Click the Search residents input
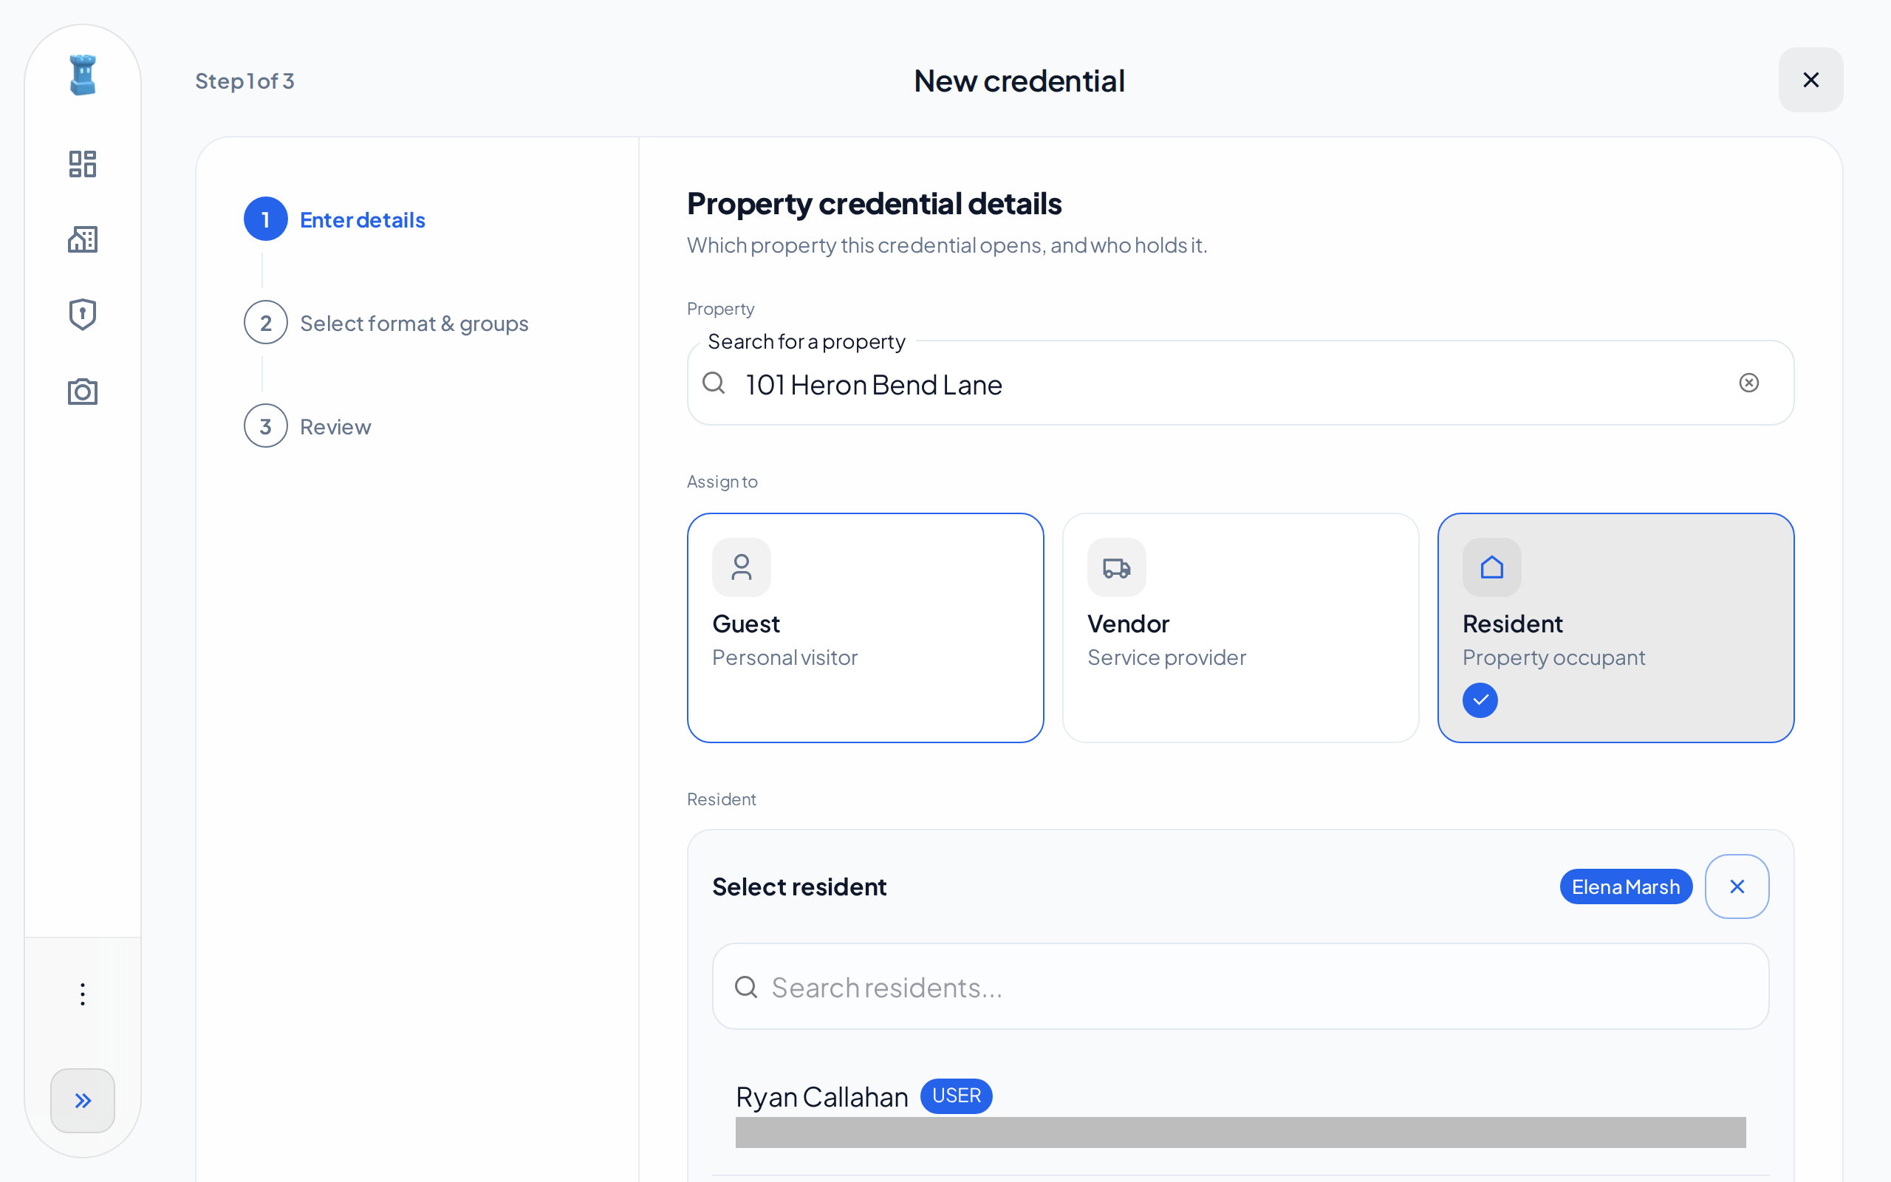This screenshot has width=1891, height=1182. point(1240,986)
